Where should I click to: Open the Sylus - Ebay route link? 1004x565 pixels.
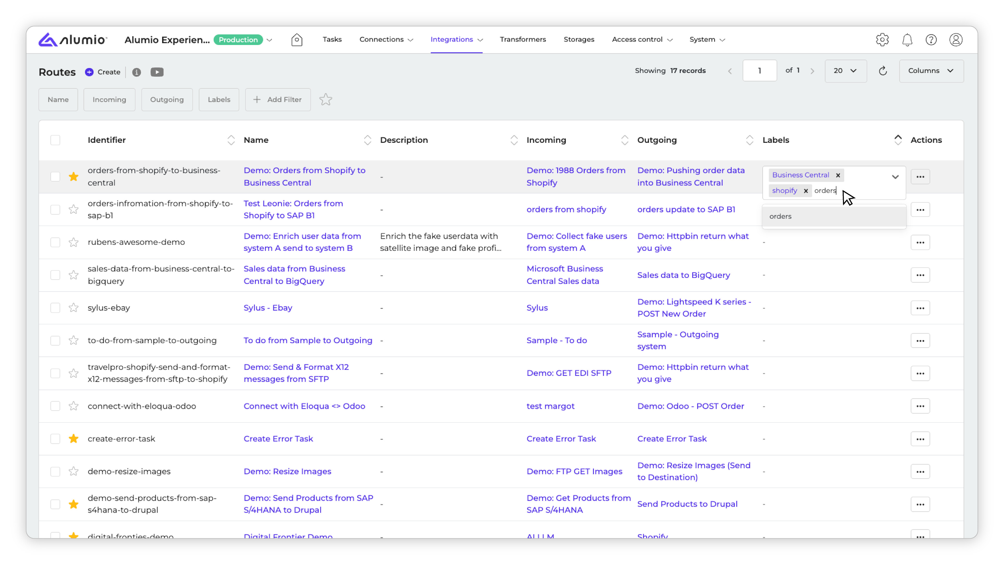268,308
